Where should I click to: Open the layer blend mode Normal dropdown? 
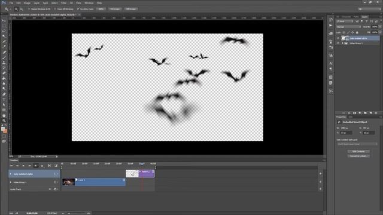[348, 27]
